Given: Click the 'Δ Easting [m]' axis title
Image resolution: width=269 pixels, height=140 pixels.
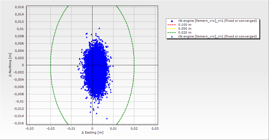Looking at the screenshot, I should [x=92, y=132].
